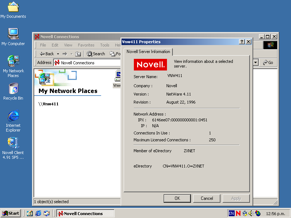
Task: Click the question mark help button in the dialog
Action: tap(242, 42)
